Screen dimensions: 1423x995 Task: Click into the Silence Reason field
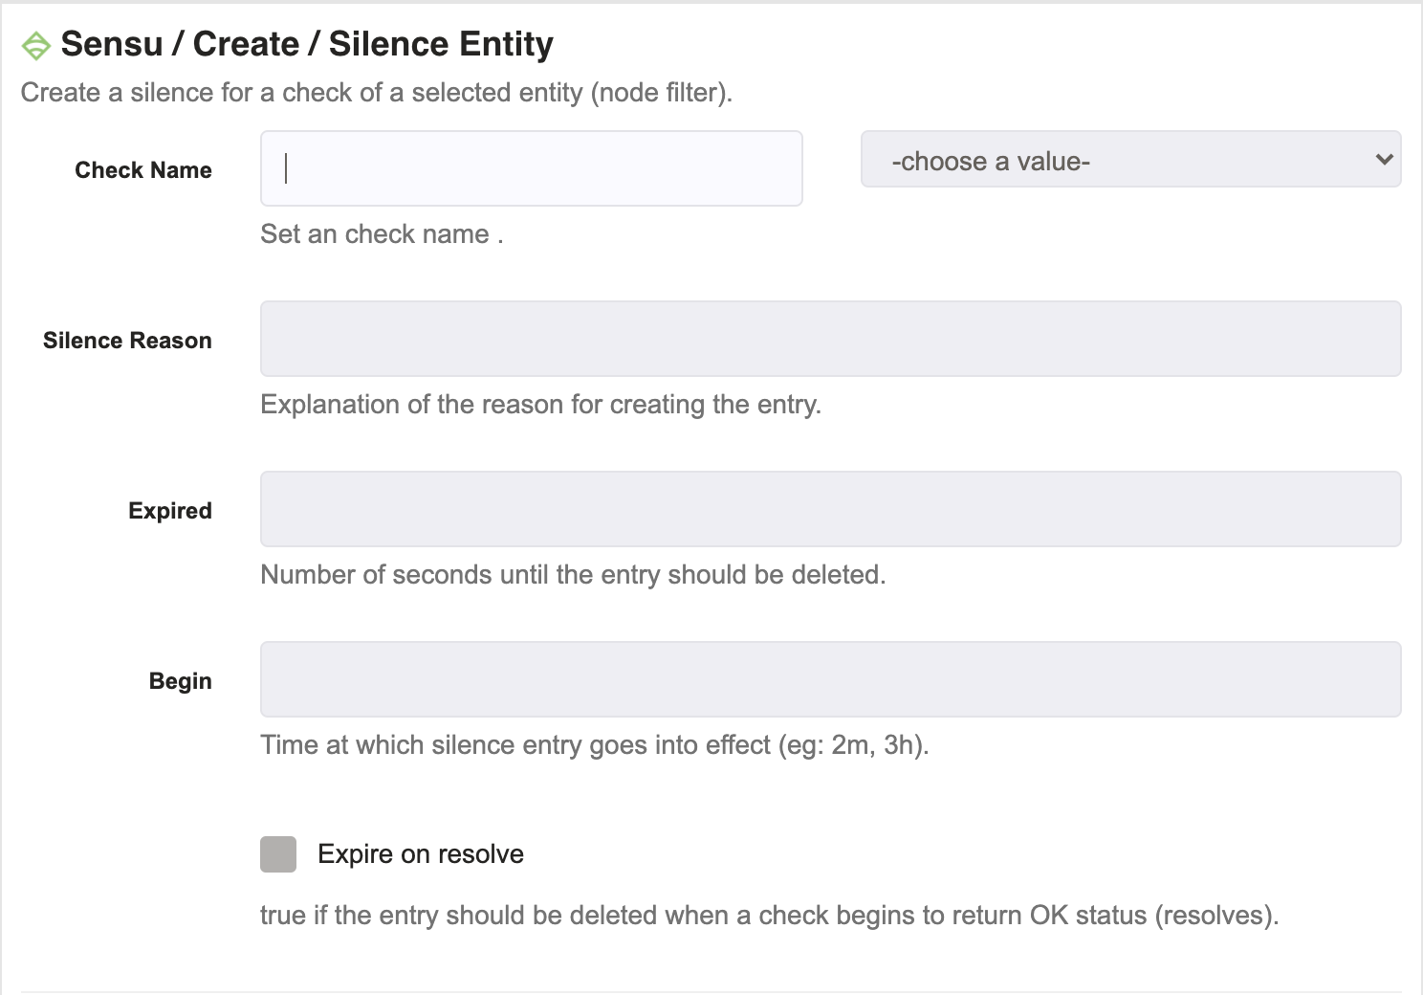click(x=830, y=339)
